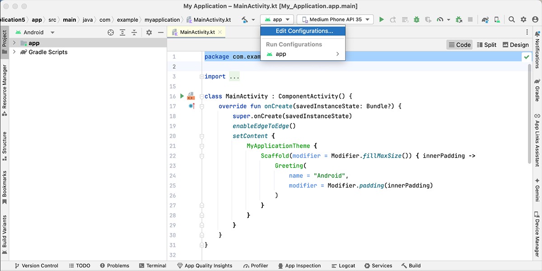Open the Terminal tool window

153,266
